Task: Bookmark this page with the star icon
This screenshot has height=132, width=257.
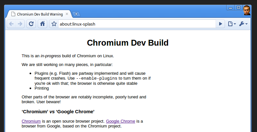Action: 54,24
